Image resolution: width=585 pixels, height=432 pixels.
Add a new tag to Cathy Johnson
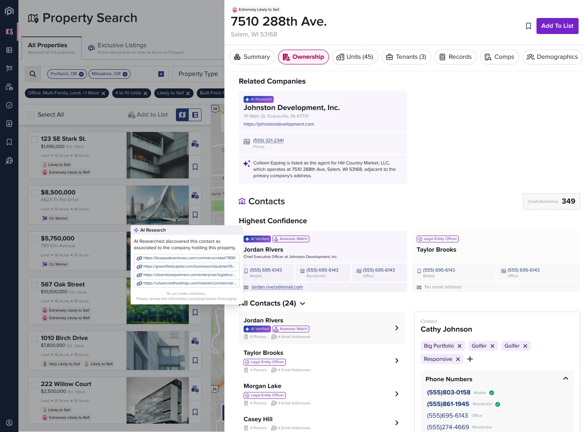[x=470, y=359]
